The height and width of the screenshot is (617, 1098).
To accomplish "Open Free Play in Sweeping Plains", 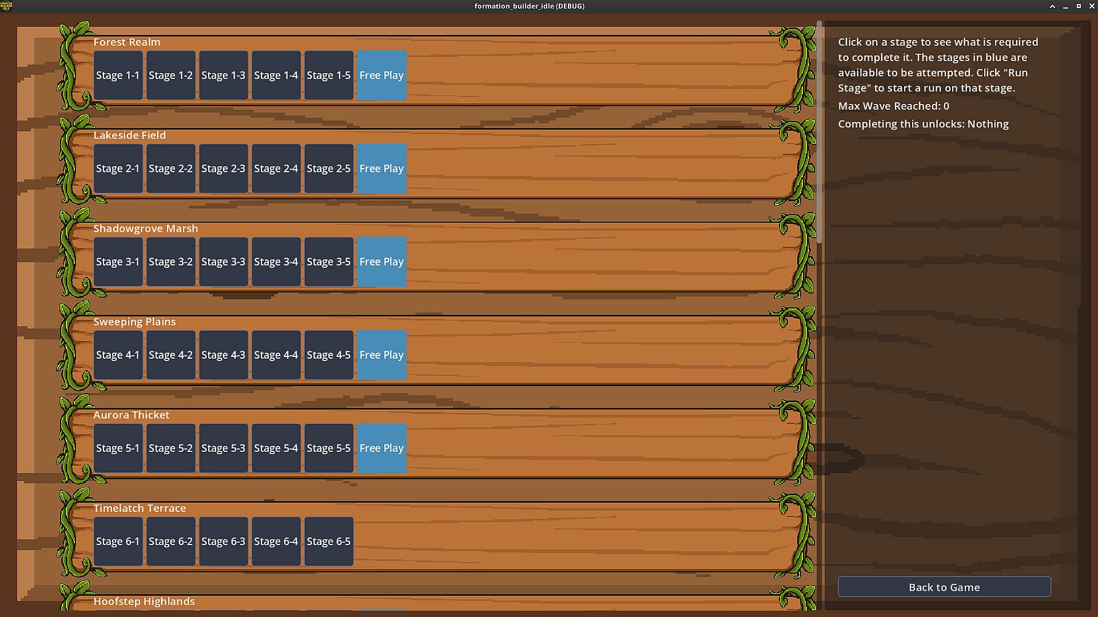I will 381,355.
